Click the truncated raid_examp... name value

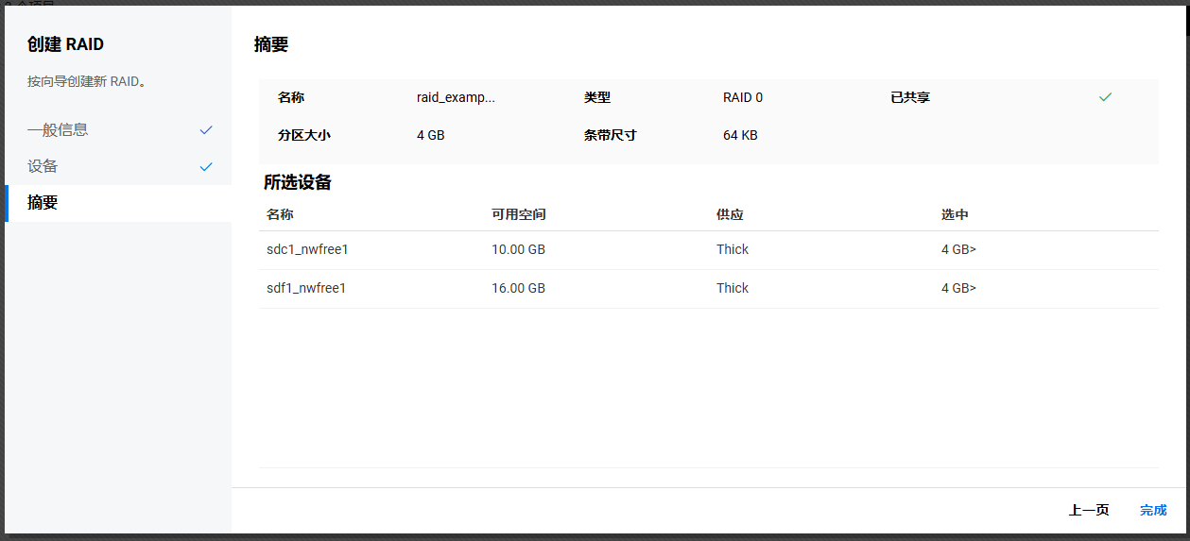point(456,97)
